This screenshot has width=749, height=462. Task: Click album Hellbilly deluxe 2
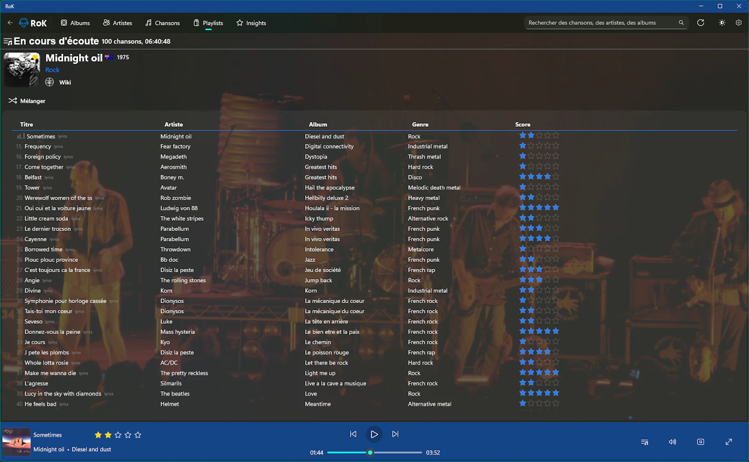[327, 198]
